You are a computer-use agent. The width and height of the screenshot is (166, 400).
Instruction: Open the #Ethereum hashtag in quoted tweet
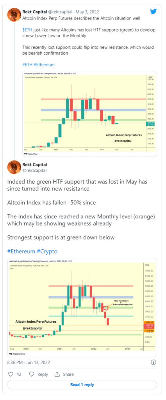[x=44, y=64]
